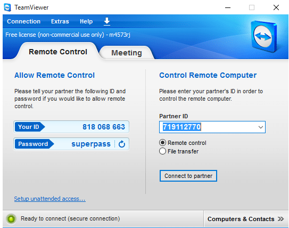Click the Connect to partner button

[188, 176]
